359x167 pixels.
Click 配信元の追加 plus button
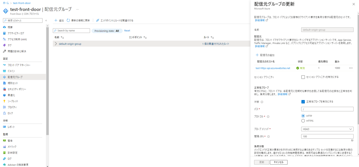265,55
